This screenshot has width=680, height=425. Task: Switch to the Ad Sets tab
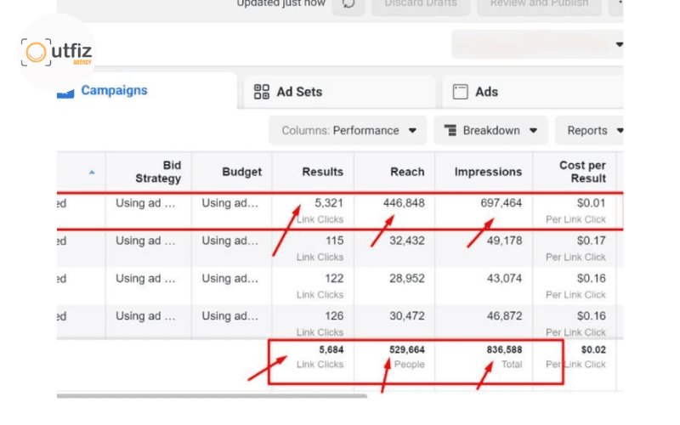tap(339, 92)
